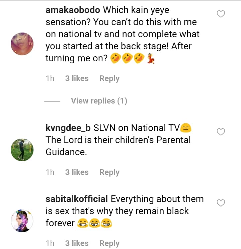Open amakaobodo's profile picture
Image resolution: width=241 pixels, height=249 pixels.
point(22,44)
